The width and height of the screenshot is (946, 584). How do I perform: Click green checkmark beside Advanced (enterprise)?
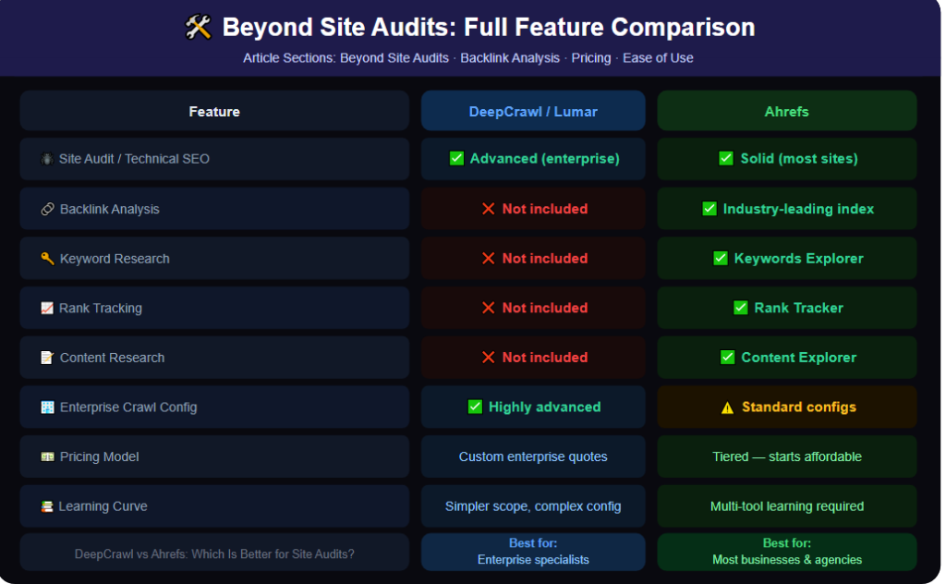point(456,159)
